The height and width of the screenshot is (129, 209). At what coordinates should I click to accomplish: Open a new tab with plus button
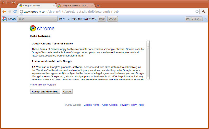(x=98, y=6)
